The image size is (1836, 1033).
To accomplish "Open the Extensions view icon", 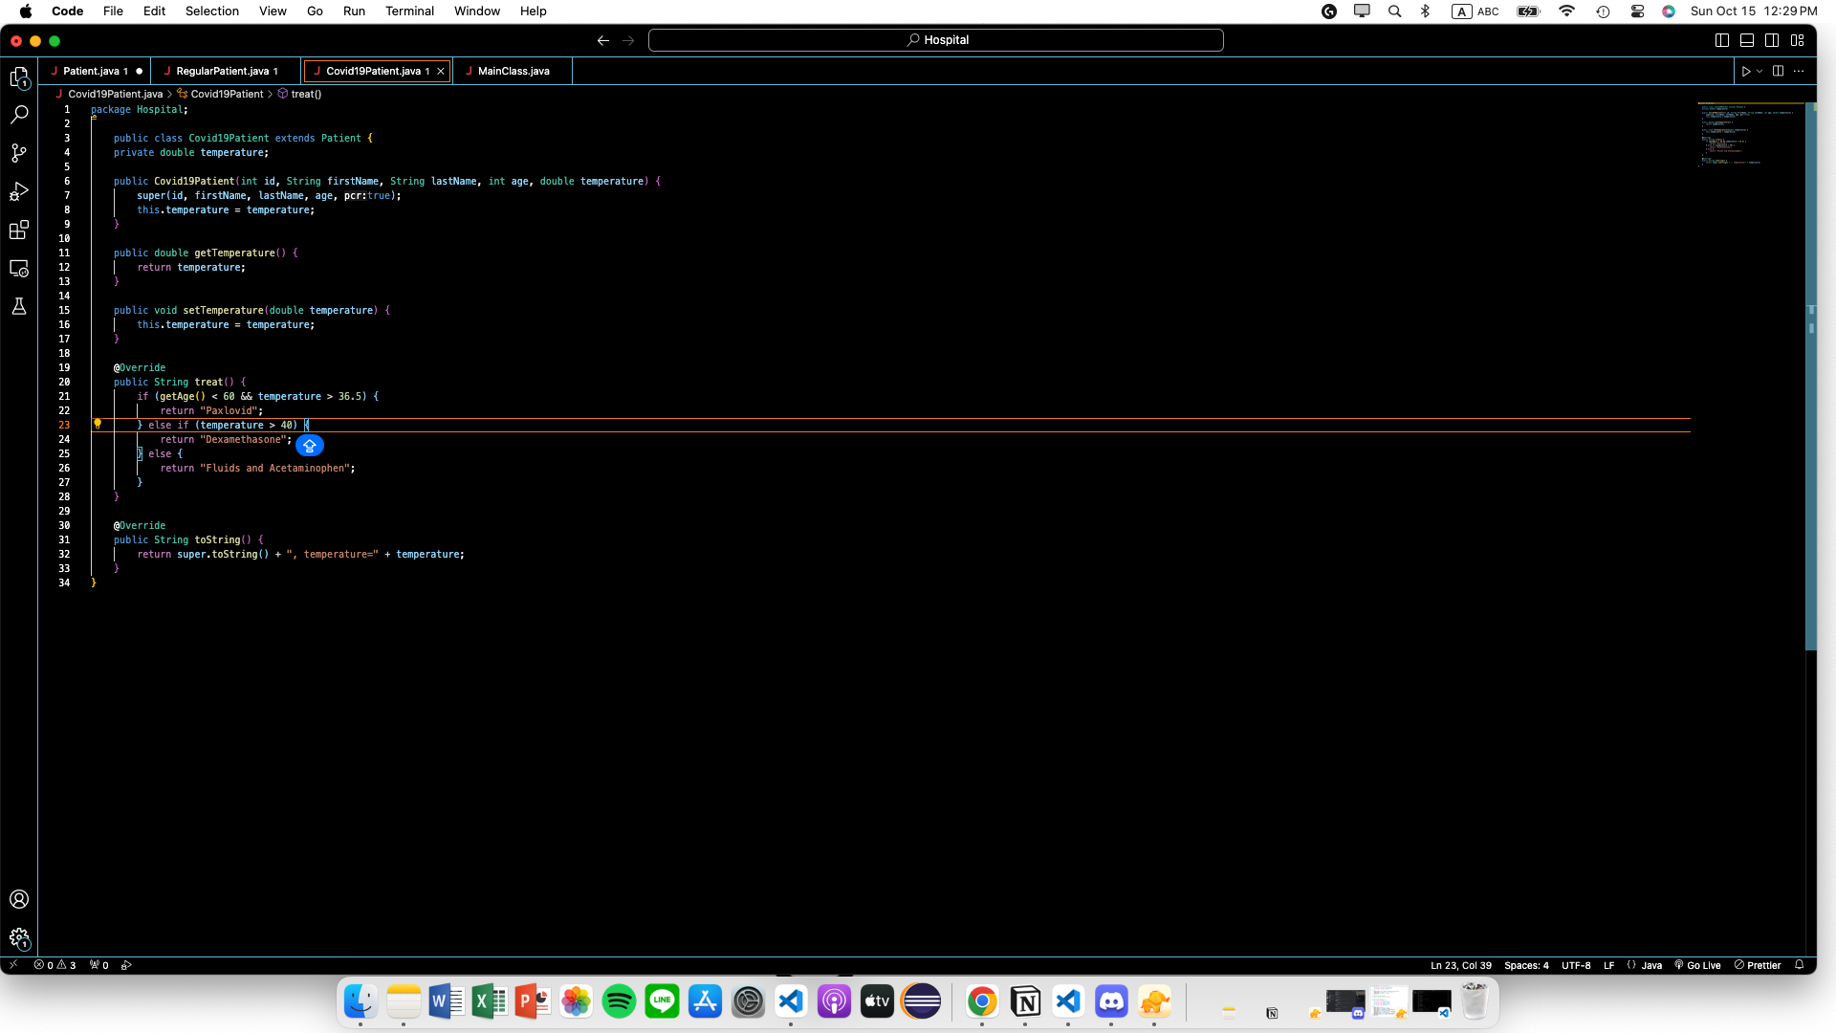I will tap(19, 230).
